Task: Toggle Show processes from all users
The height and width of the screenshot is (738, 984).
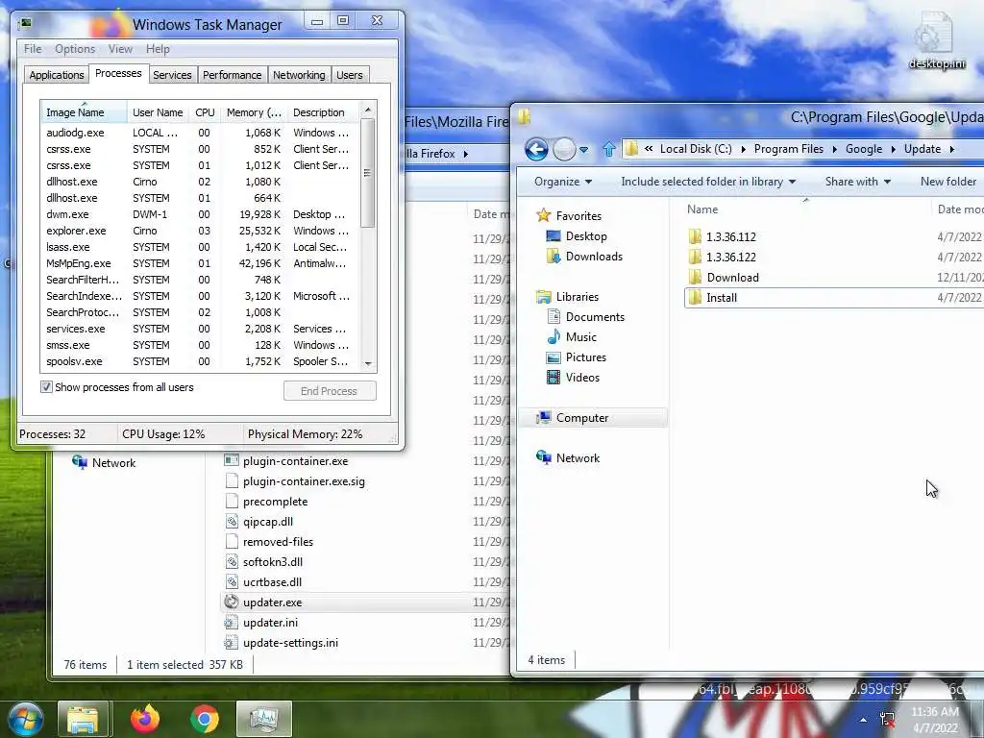Action: (x=46, y=386)
